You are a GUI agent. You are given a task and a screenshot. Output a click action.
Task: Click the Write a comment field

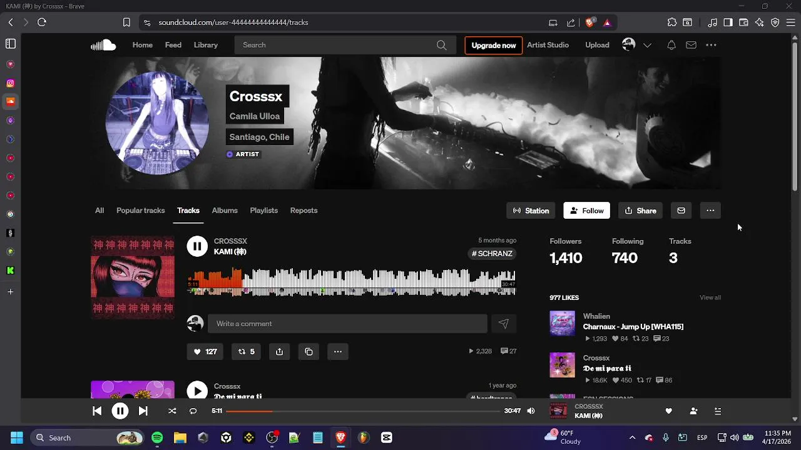[347, 324]
